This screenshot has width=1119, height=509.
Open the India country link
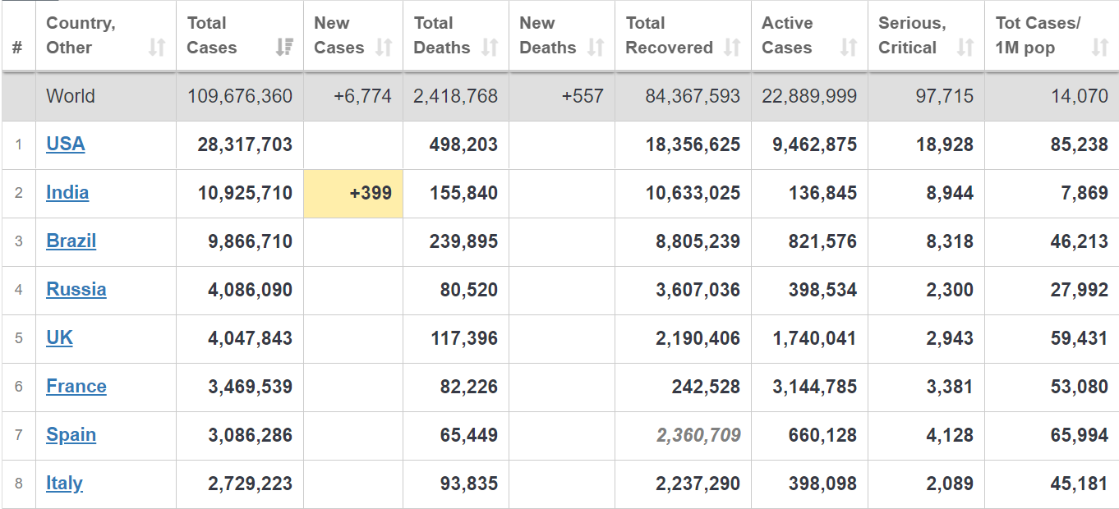point(67,193)
